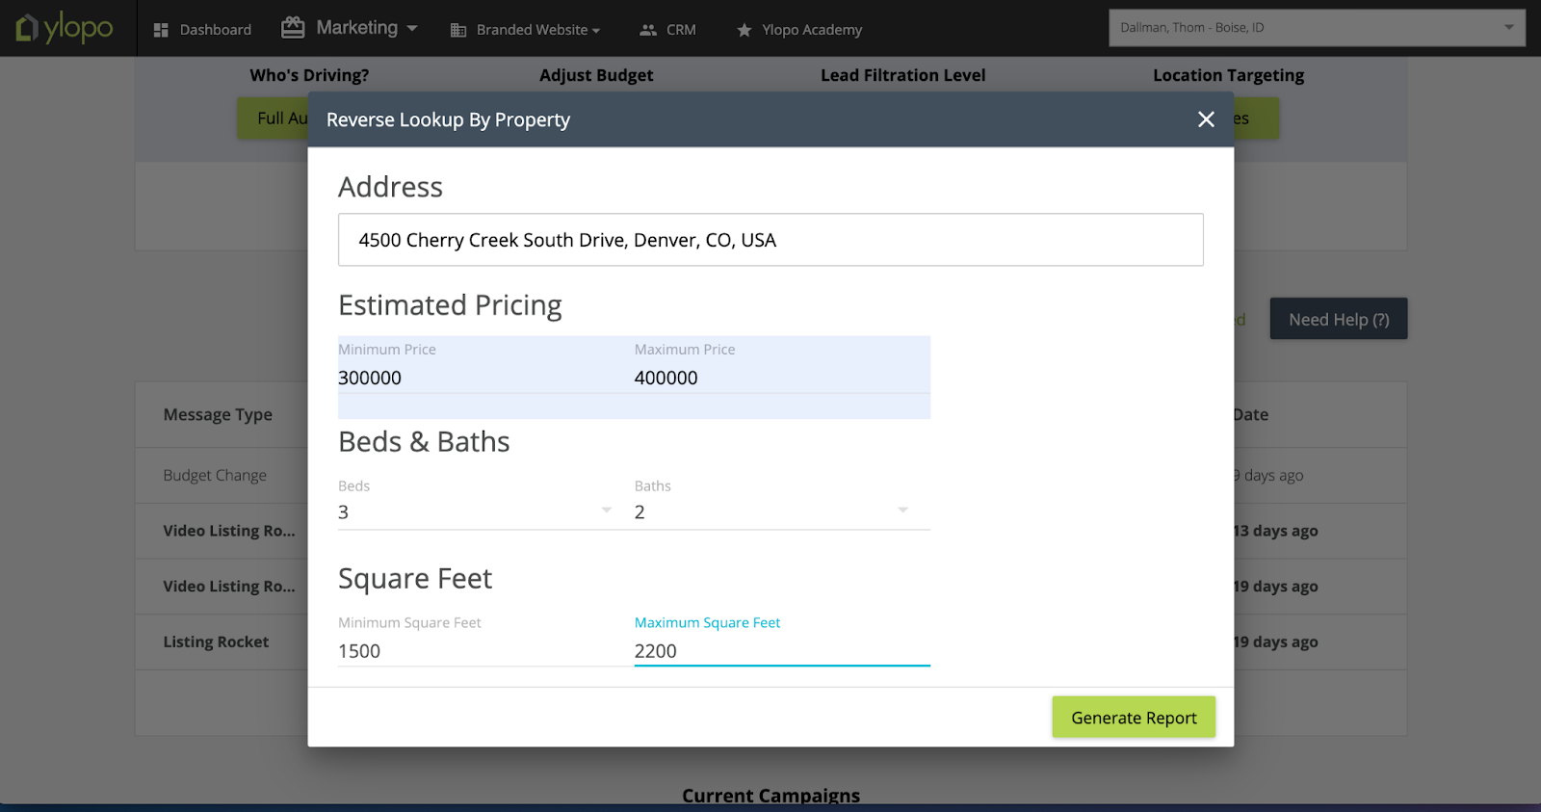Image resolution: width=1541 pixels, height=812 pixels.
Task: Click the Address input field
Action: (x=770, y=240)
